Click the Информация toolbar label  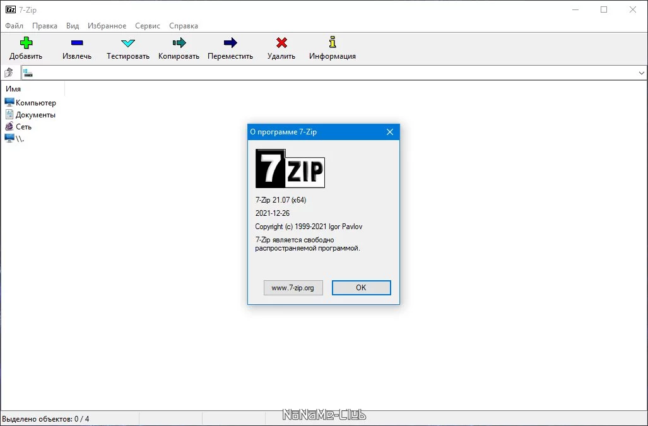[x=333, y=56]
